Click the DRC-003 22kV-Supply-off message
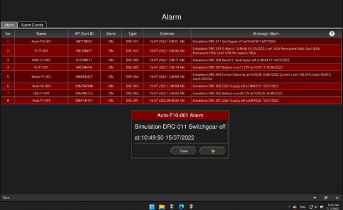343x210 pixels. [266, 86]
